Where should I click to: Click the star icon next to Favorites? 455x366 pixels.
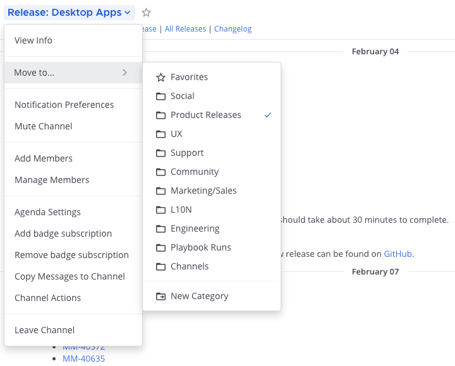[x=161, y=77]
